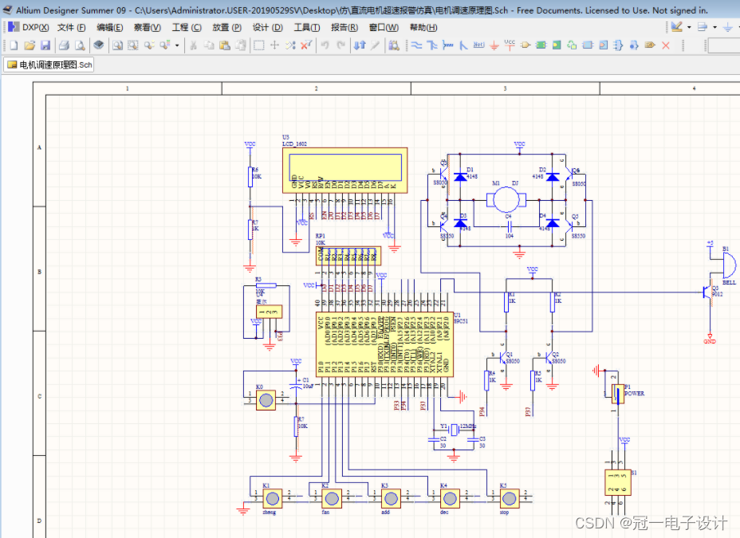Create a new document with toolbar icon
The height and width of the screenshot is (538, 740).
pos(14,45)
